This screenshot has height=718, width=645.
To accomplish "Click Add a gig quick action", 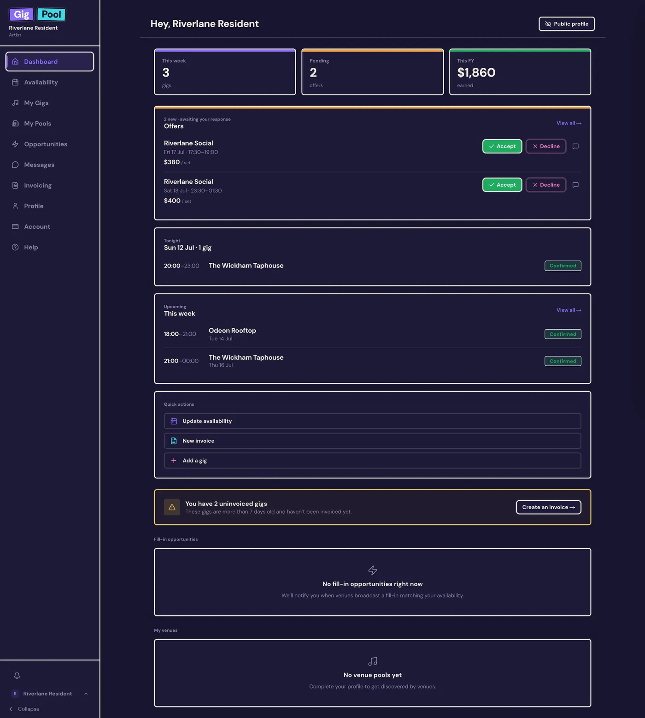I will coord(372,461).
